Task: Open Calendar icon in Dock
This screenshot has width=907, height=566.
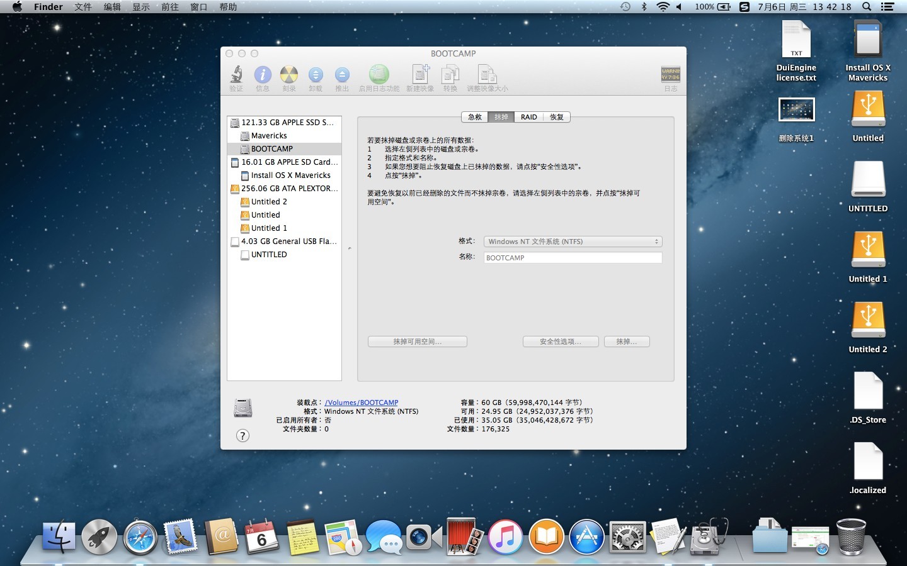Action: click(x=262, y=537)
